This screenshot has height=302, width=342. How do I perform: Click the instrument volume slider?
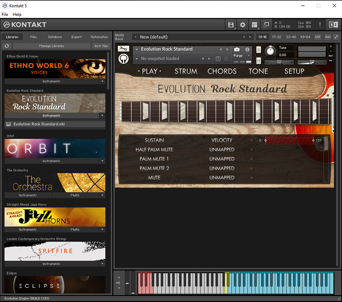pyautogui.click(x=312, y=62)
